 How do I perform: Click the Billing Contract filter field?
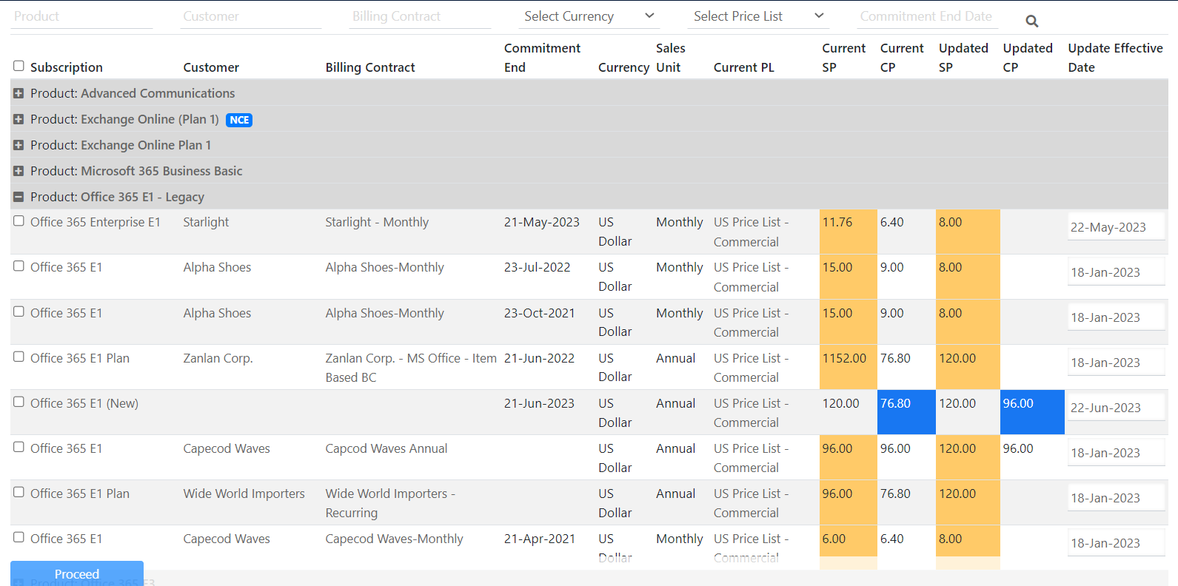420,17
